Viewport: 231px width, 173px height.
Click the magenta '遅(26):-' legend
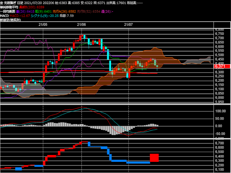[x=107, y=12]
